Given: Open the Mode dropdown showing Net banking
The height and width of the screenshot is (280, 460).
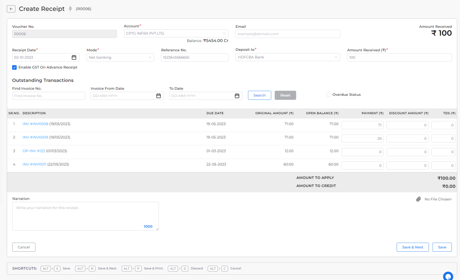Looking at the screenshot, I should pyautogui.click(x=120, y=58).
